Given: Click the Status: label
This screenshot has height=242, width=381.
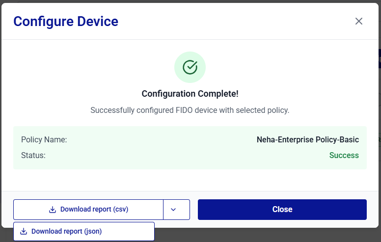Looking at the screenshot, I should coord(33,155).
